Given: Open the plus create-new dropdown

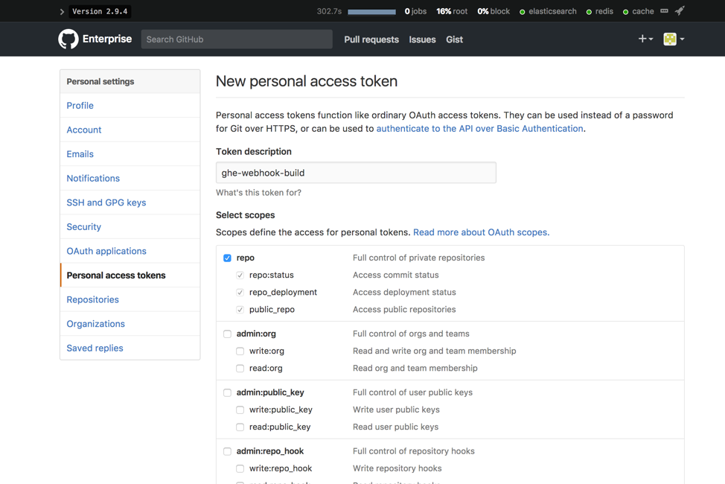Looking at the screenshot, I should pyautogui.click(x=645, y=39).
